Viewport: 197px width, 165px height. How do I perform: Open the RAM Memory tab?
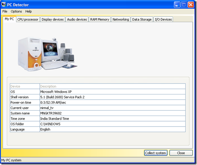[x=100, y=20]
